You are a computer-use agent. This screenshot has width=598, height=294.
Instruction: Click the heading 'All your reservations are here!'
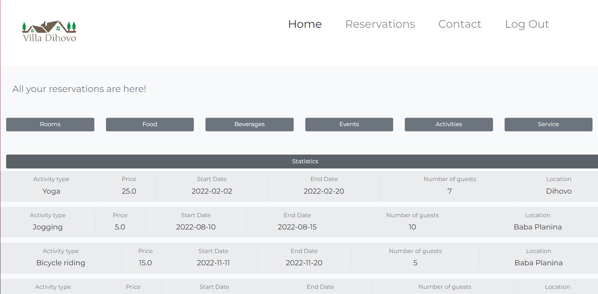pyautogui.click(x=79, y=89)
